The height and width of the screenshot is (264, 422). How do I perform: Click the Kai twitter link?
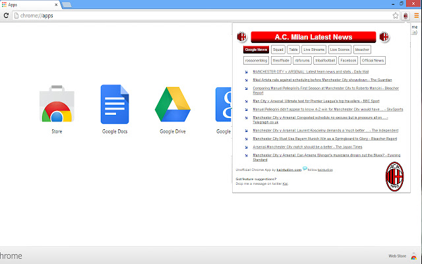point(285,183)
